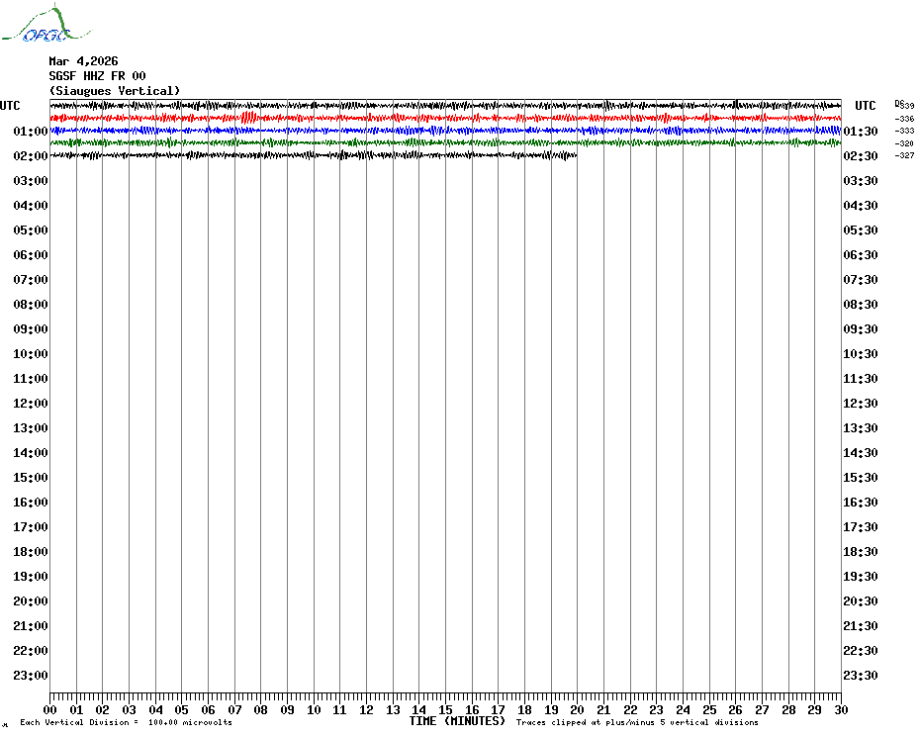
Task: Click the 22:00 hour label
Action: tap(31, 650)
